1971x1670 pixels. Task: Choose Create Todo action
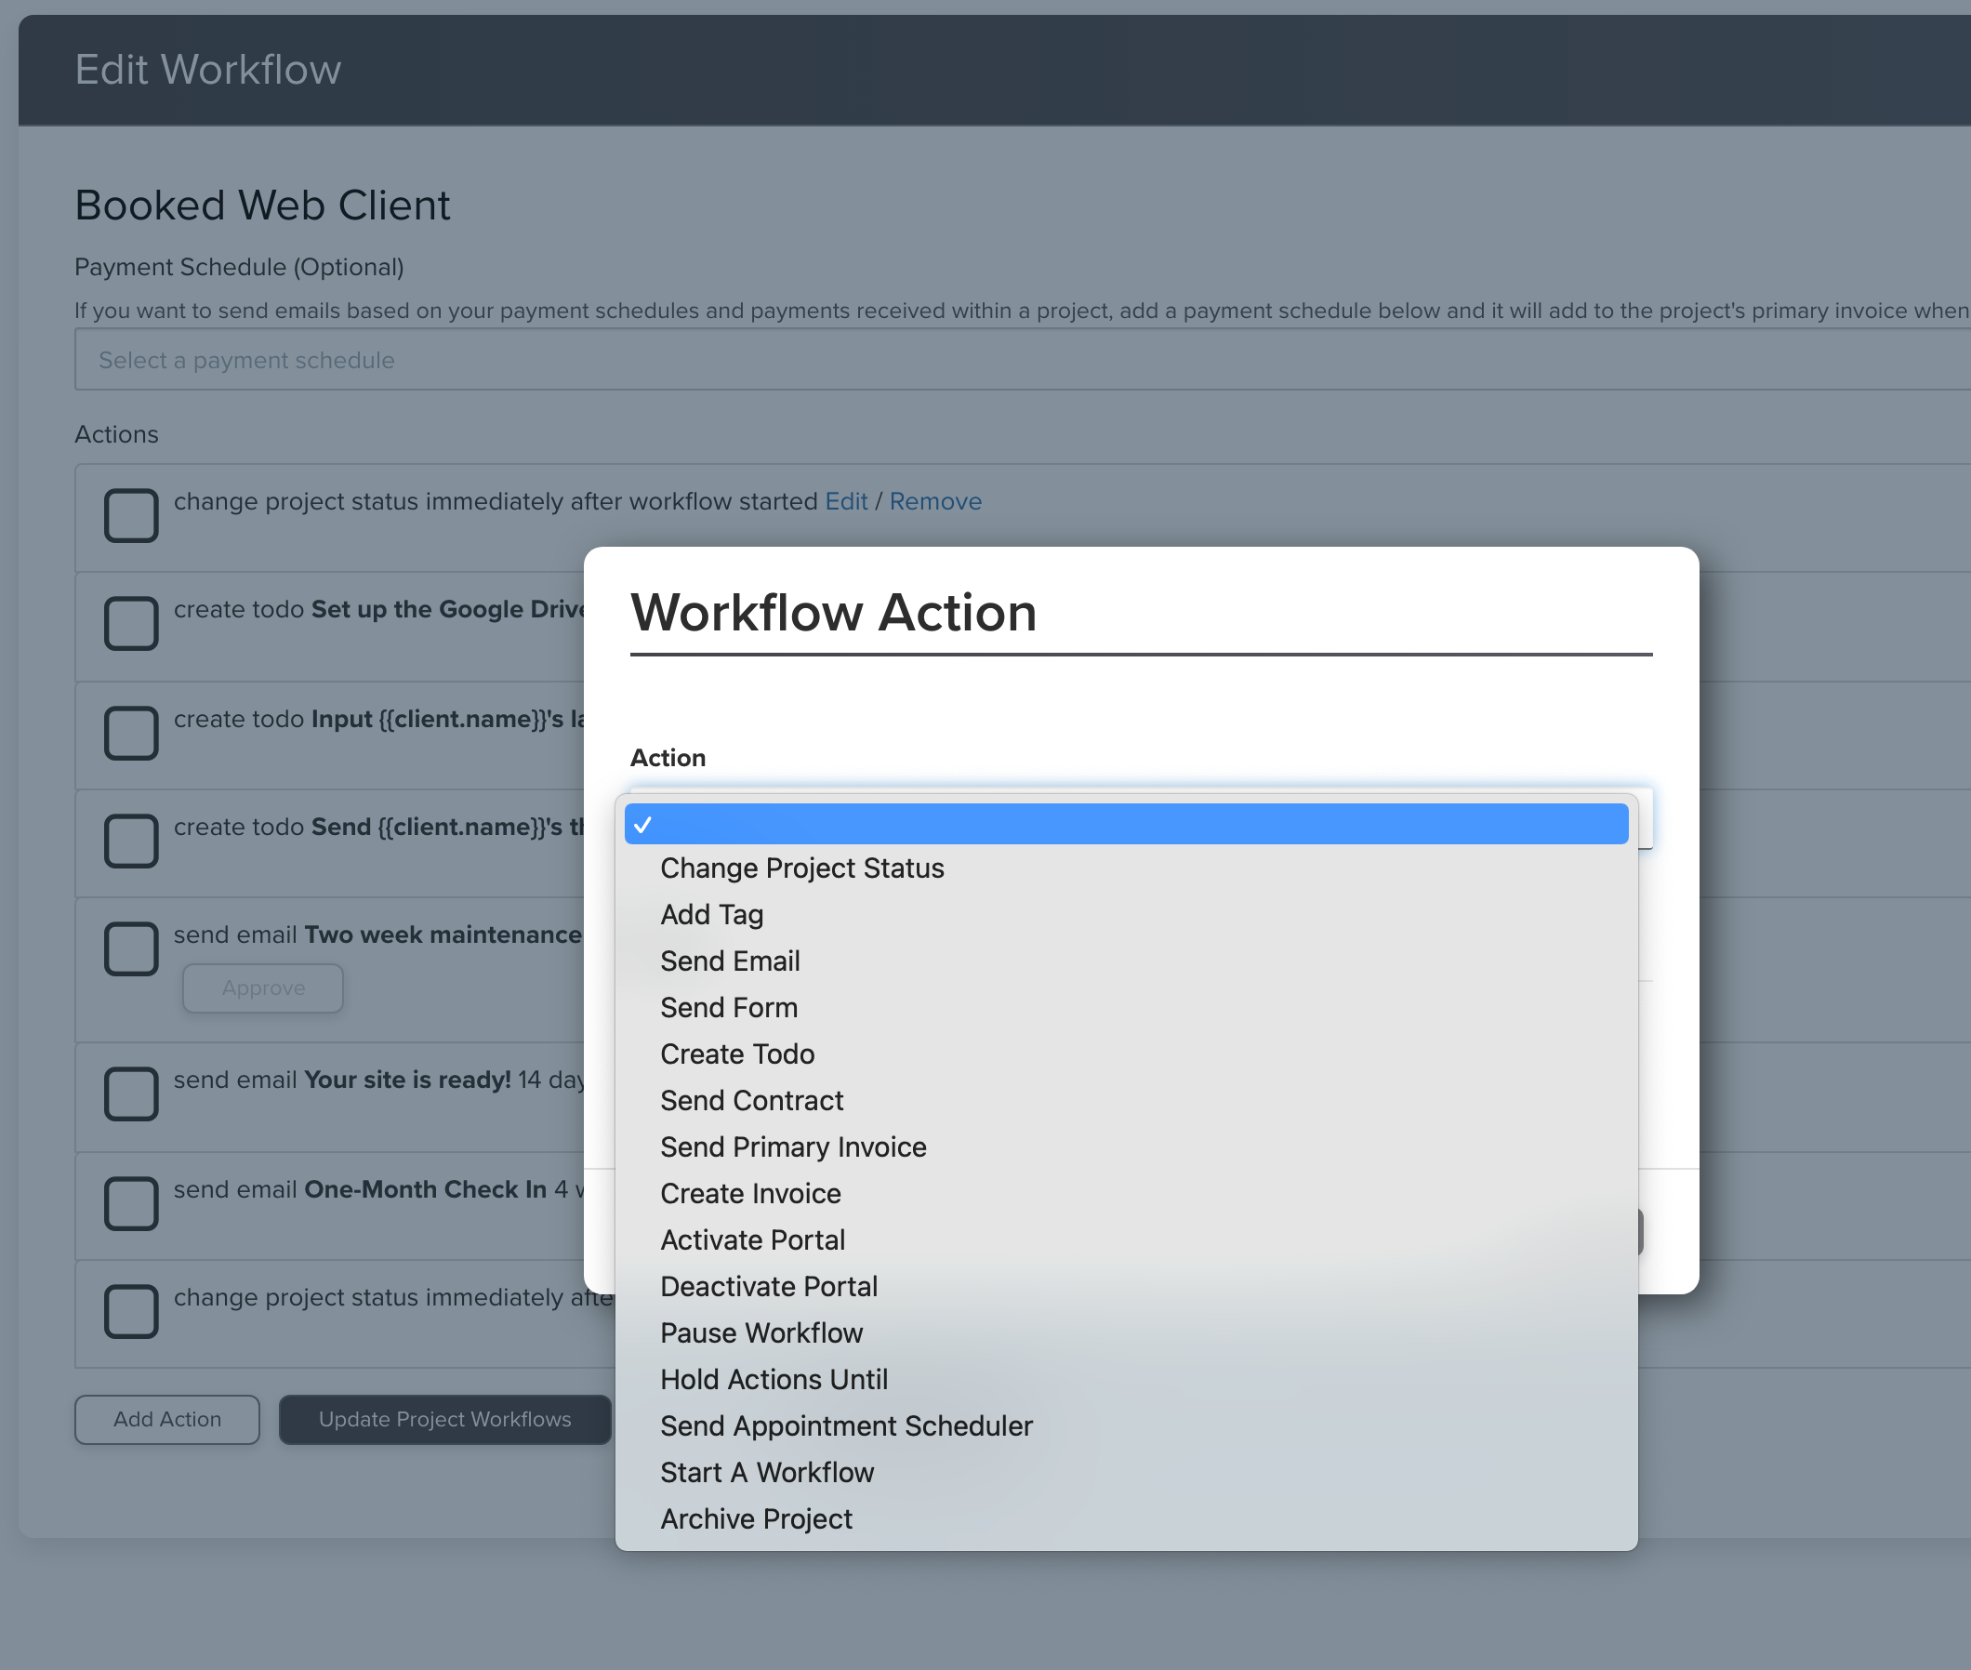[x=737, y=1054]
